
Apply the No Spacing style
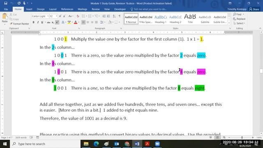(146, 19)
